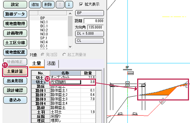Open the 路線データ button

[15, 14]
